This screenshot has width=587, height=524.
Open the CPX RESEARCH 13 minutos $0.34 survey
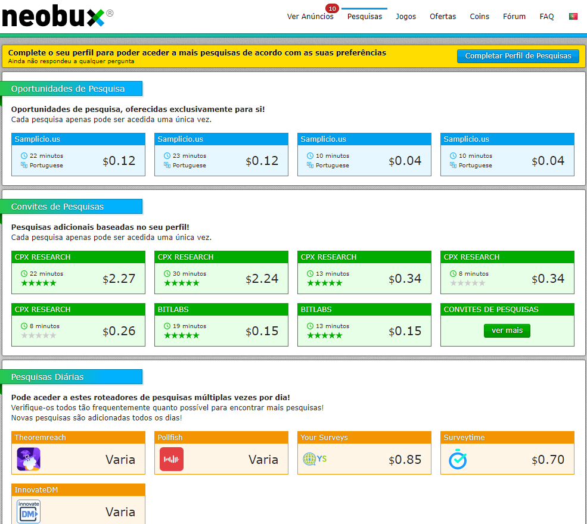pos(364,272)
